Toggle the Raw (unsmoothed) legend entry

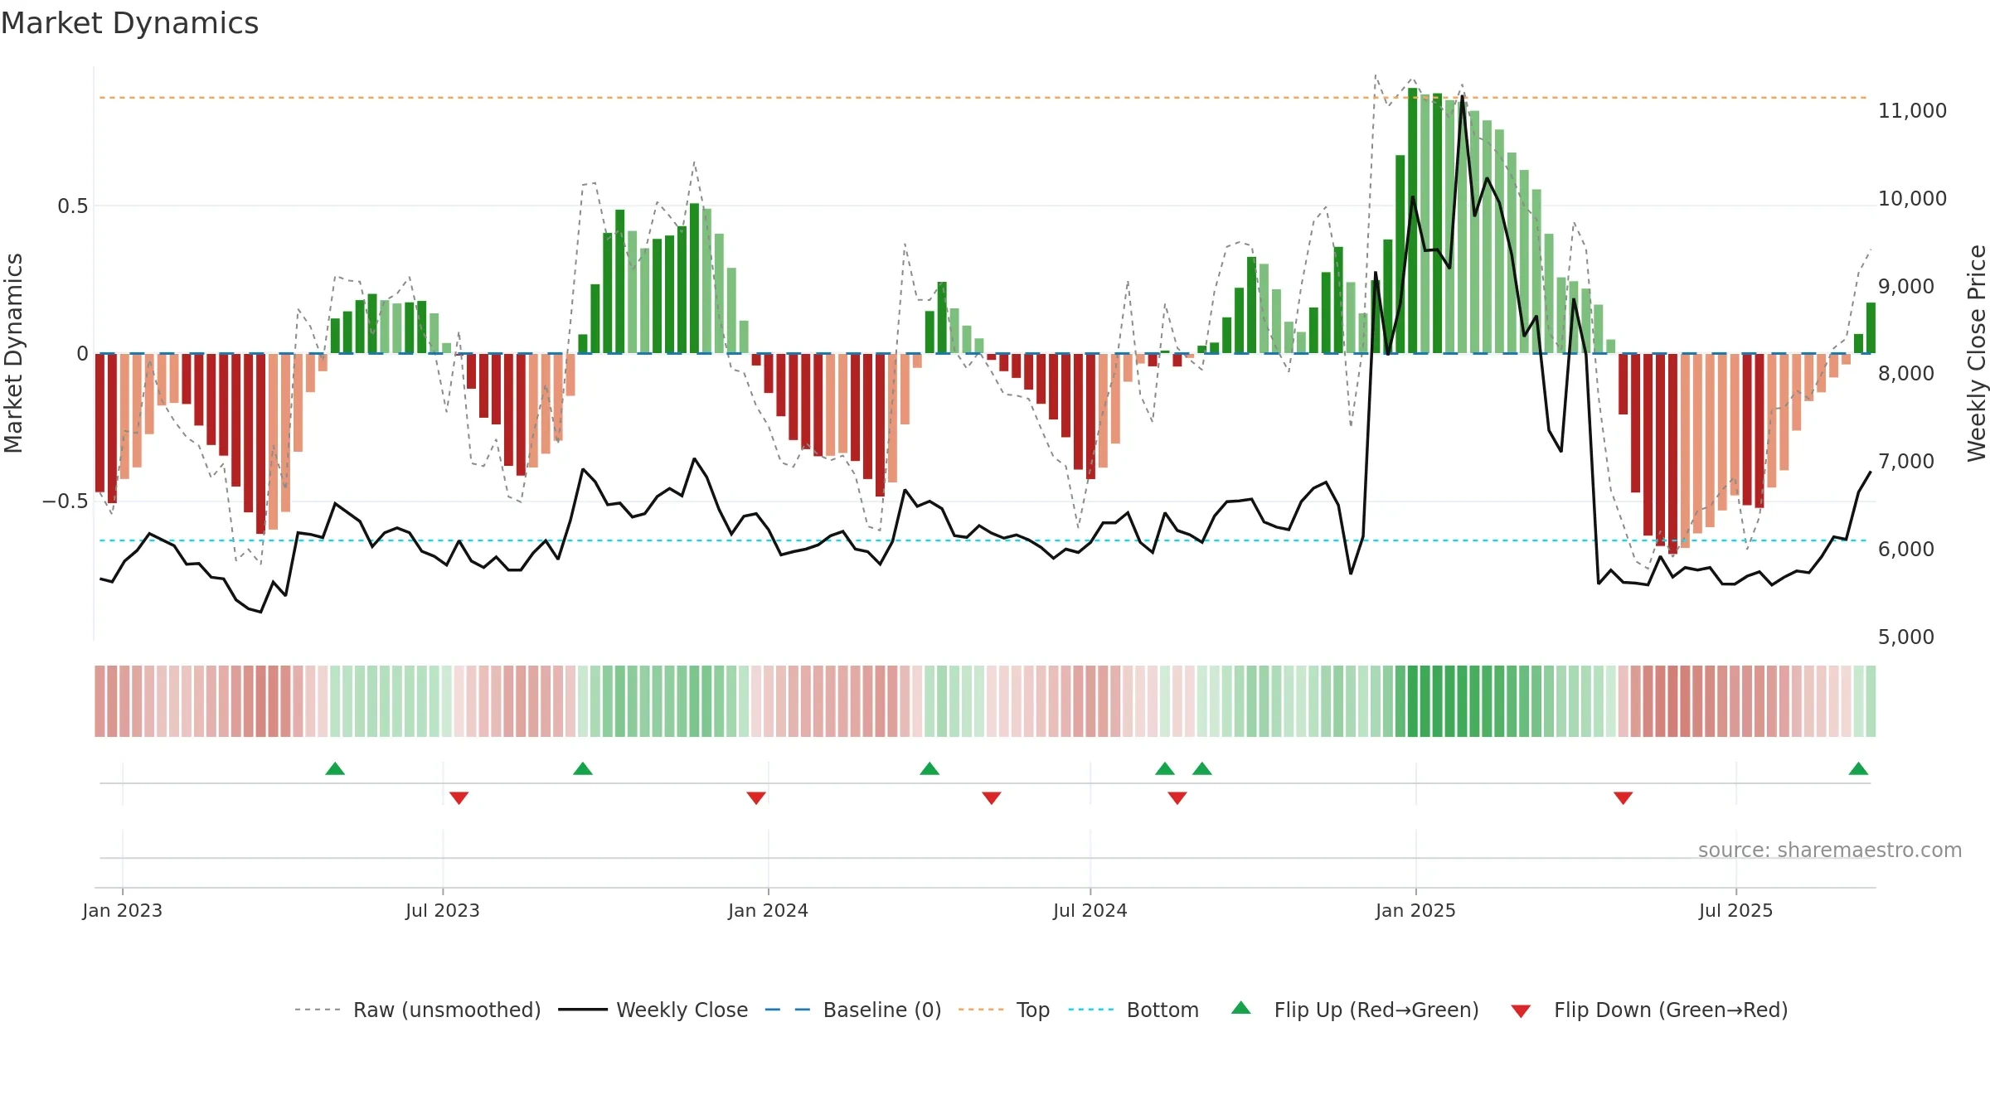(417, 1010)
